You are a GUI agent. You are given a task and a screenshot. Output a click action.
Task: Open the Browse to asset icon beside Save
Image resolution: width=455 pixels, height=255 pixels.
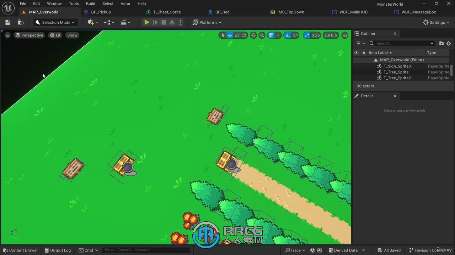pyautogui.click(x=21, y=22)
